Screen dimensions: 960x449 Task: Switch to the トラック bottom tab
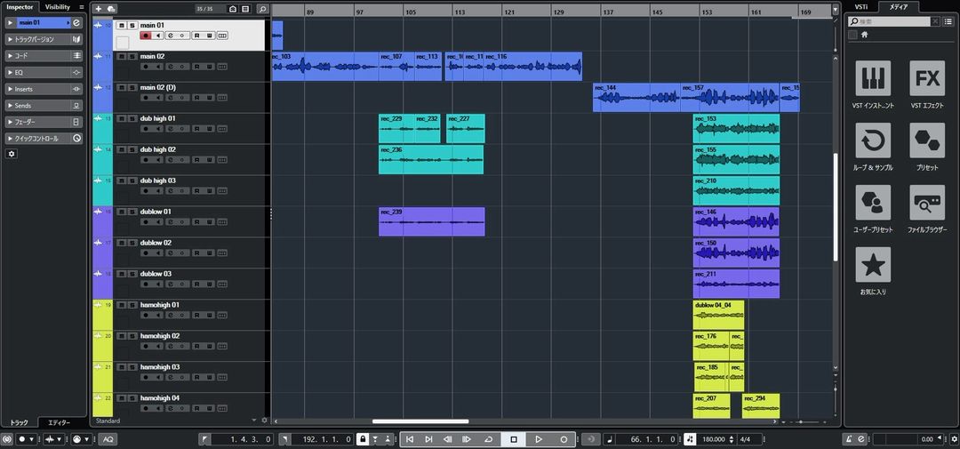pyautogui.click(x=19, y=422)
